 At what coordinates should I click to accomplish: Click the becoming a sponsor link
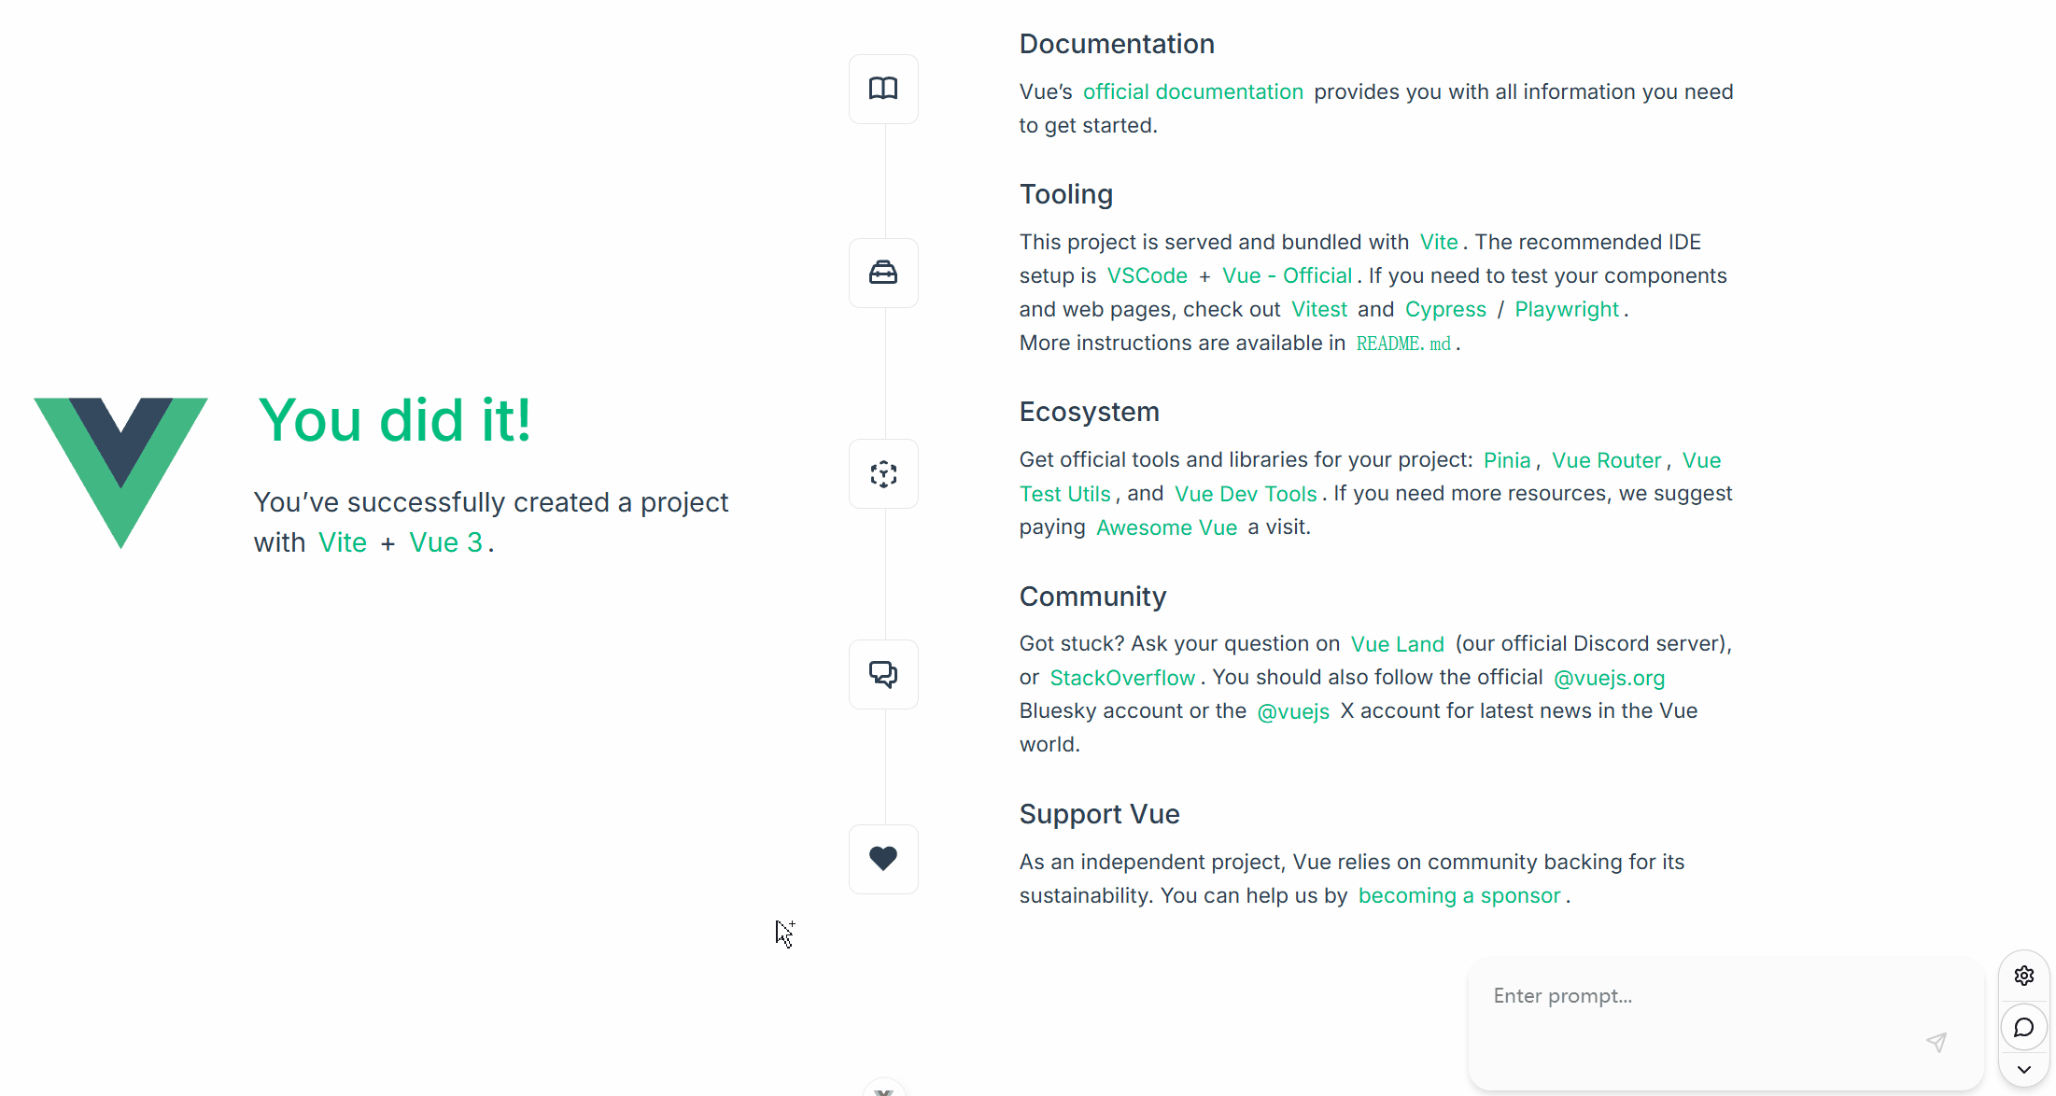pyautogui.click(x=1458, y=896)
